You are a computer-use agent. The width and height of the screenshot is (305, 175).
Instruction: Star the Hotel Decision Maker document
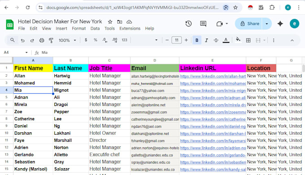point(110,22)
